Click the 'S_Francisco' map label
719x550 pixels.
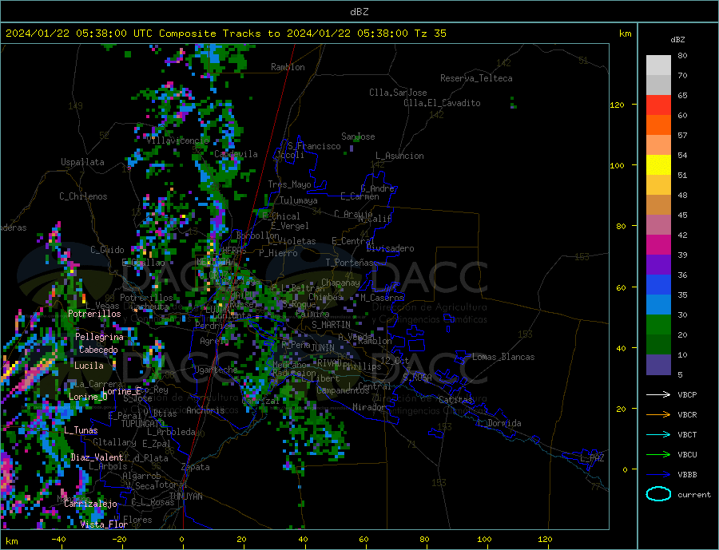[314, 146]
